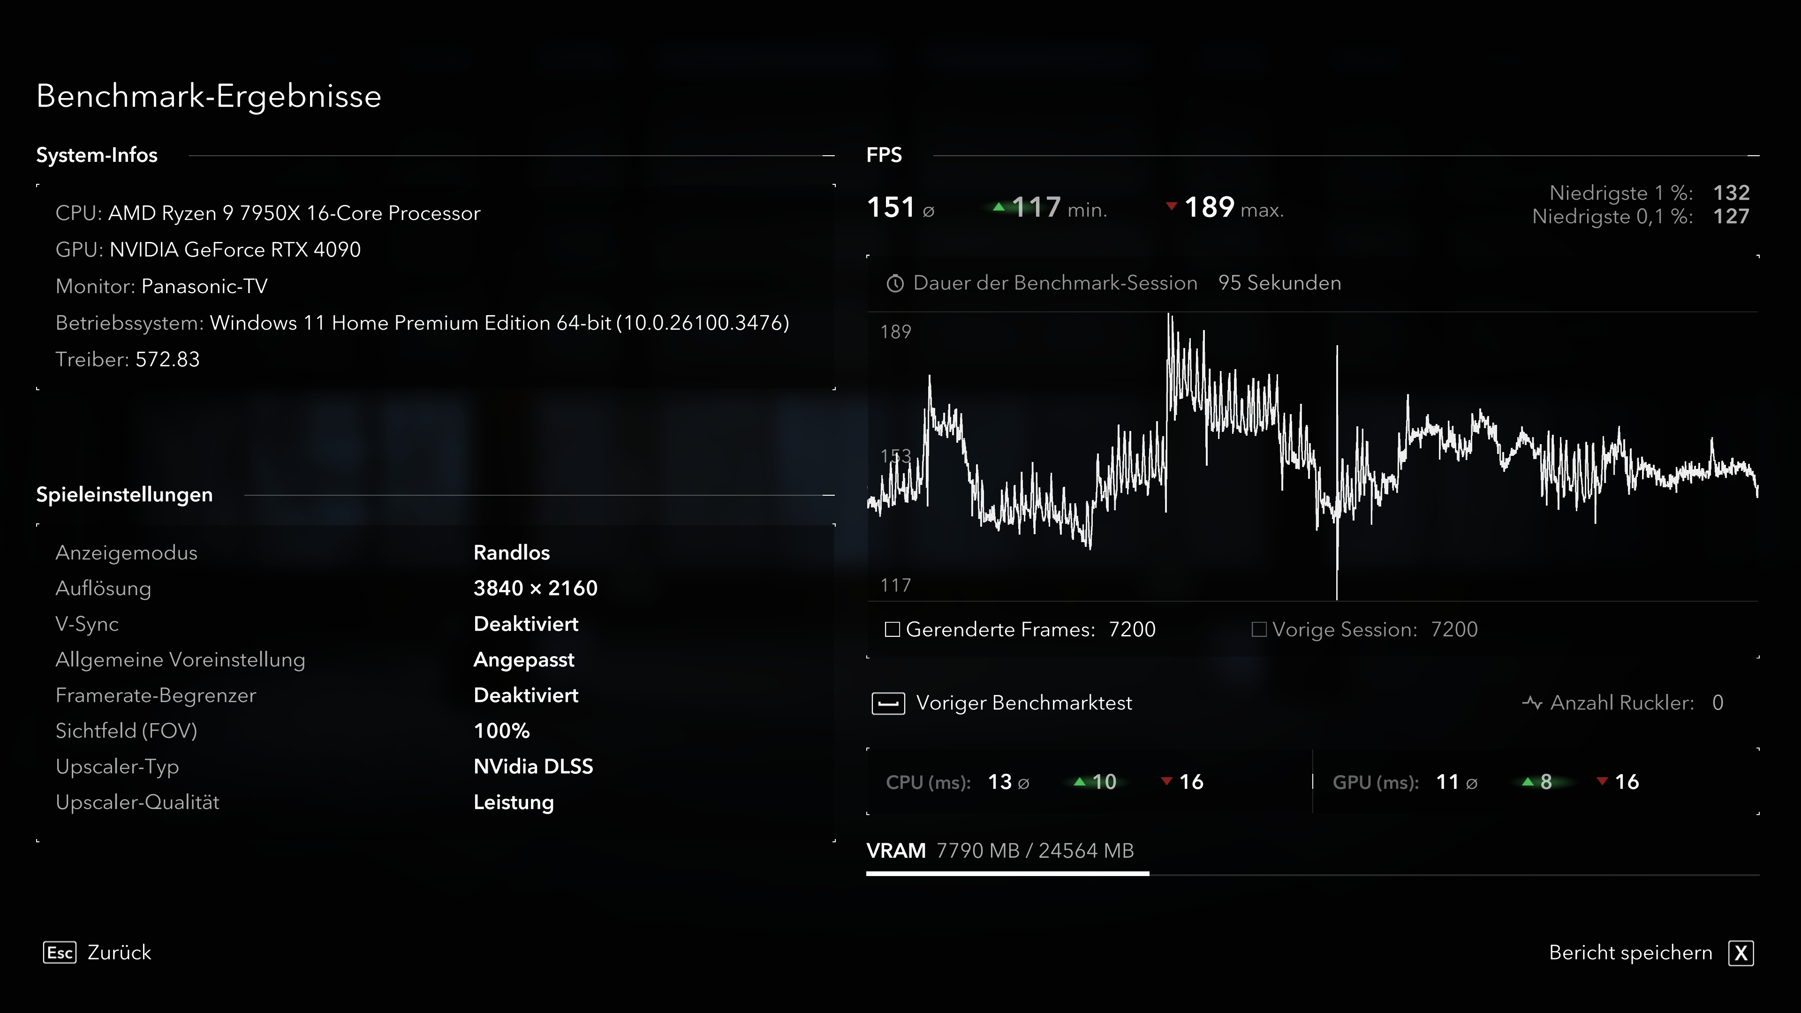The height and width of the screenshot is (1013, 1801).
Task: Click the monitor icon beside Voriger Benchmarktest
Action: pos(888,703)
